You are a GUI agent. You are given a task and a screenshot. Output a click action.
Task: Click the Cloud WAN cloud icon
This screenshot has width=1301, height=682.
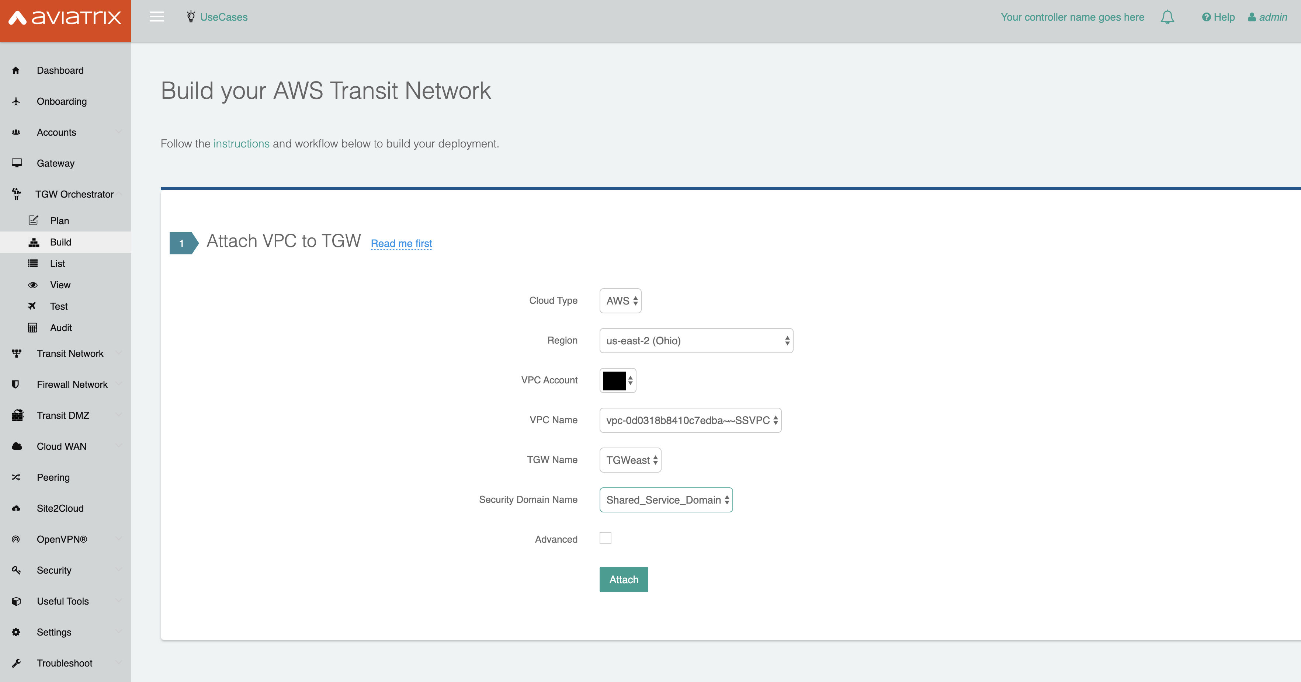pos(17,446)
